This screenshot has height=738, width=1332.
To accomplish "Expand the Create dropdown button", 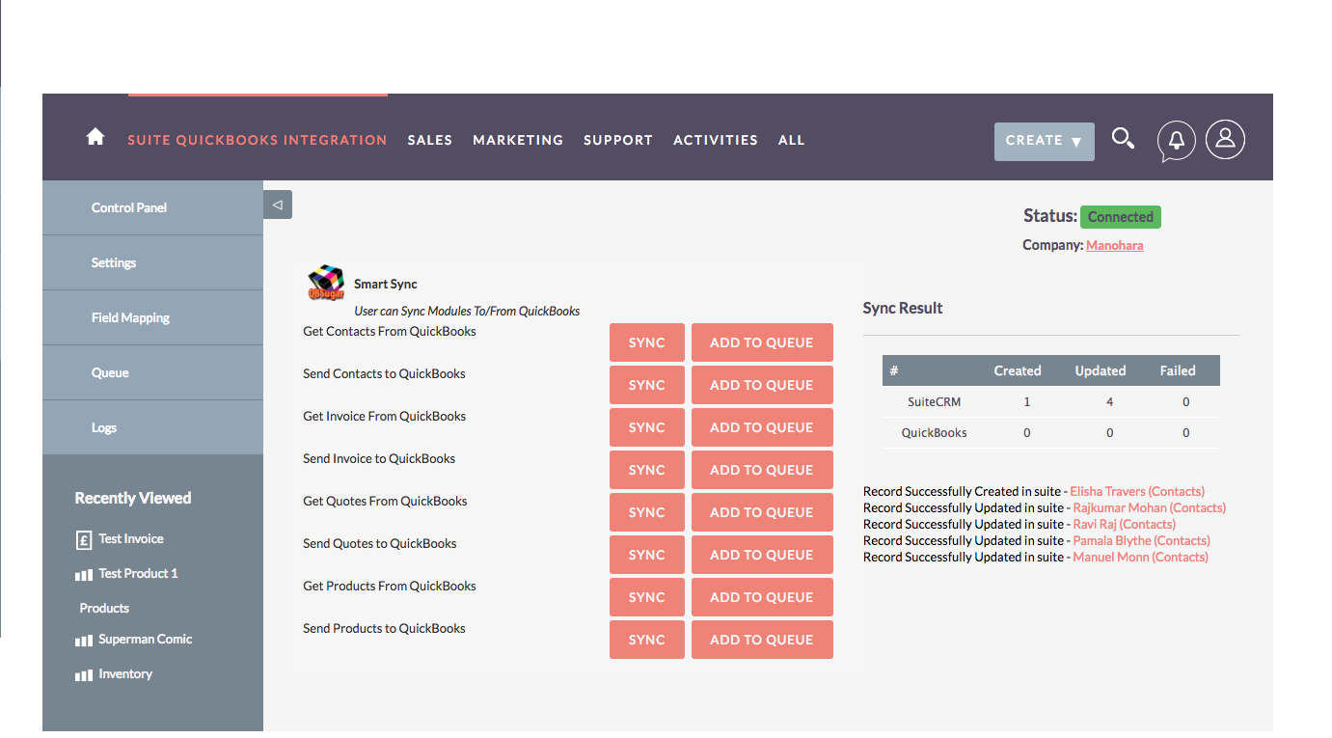I will click(1044, 141).
